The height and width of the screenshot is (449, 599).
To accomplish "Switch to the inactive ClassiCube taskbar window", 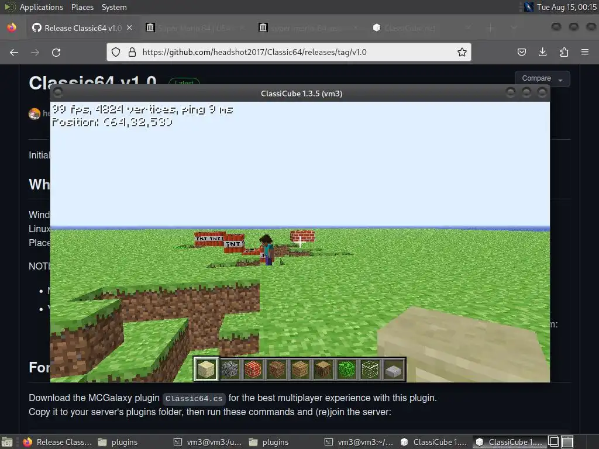I will pyautogui.click(x=434, y=442).
